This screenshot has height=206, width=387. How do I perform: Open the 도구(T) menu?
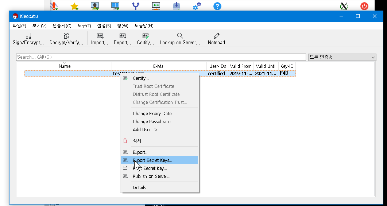pyautogui.click(x=84, y=26)
